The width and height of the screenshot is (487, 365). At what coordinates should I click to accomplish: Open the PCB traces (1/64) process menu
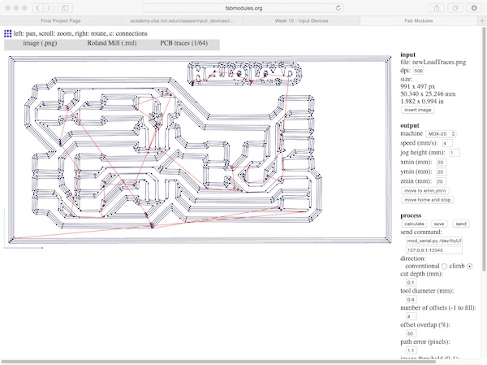(184, 43)
